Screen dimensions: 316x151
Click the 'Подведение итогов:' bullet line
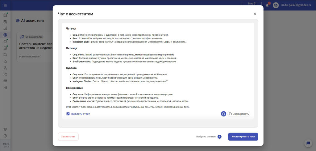pyautogui.click(x=131, y=101)
